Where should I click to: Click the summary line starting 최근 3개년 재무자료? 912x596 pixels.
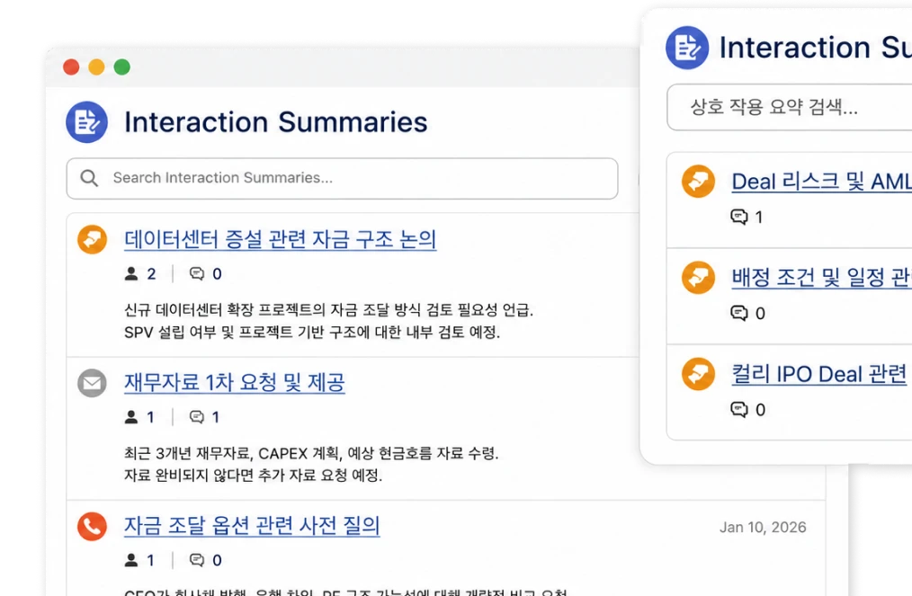point(312,453)
